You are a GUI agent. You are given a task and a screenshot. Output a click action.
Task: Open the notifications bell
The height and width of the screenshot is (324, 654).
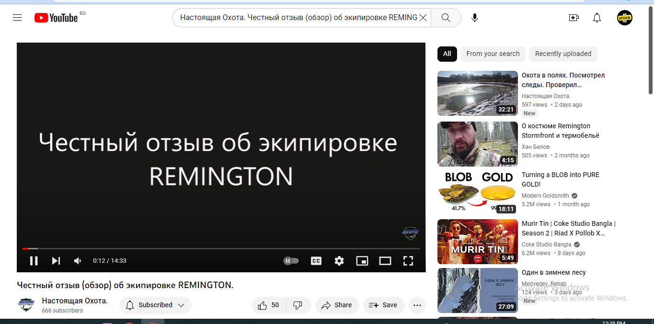point(597,18)
